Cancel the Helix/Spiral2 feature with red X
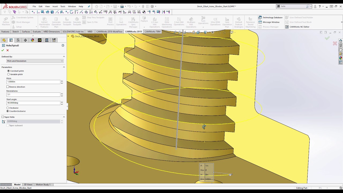343x193 pixels. click(x=8, y=50)
